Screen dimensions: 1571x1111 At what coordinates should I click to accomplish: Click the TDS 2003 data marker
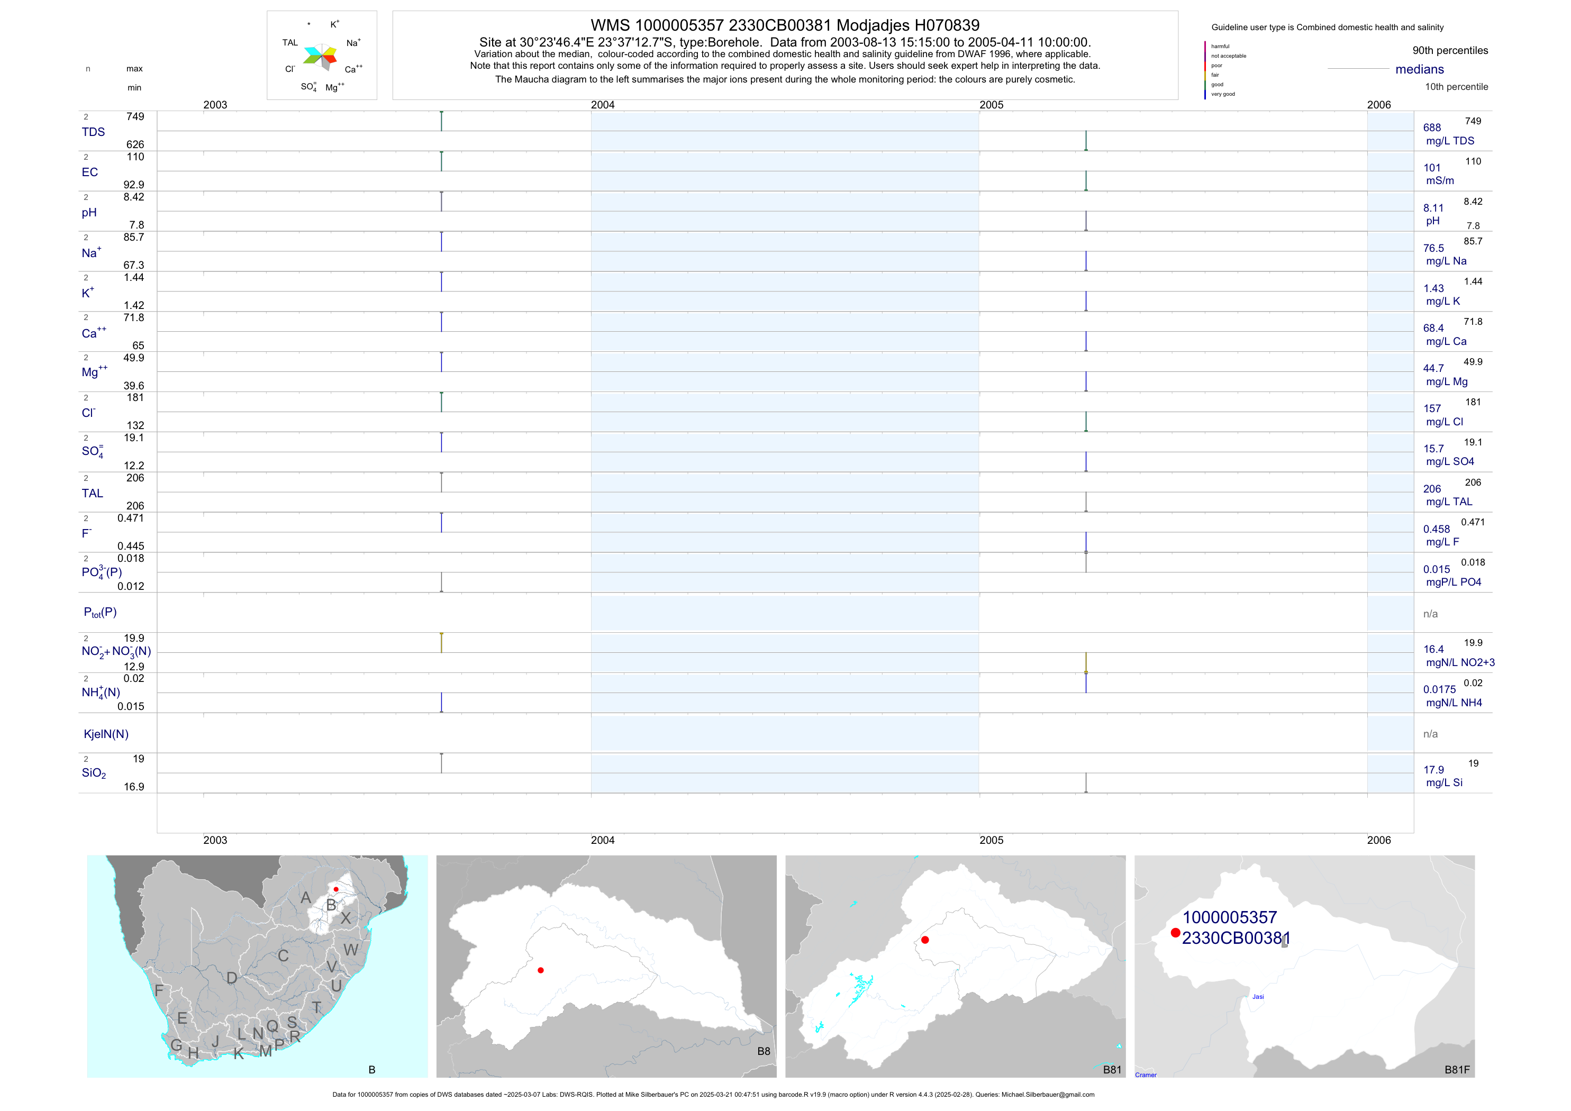[x=441, y=121]
